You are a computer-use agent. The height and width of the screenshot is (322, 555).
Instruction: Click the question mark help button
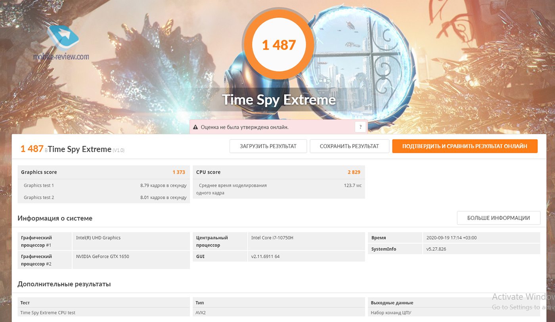[x=360, y=127]
